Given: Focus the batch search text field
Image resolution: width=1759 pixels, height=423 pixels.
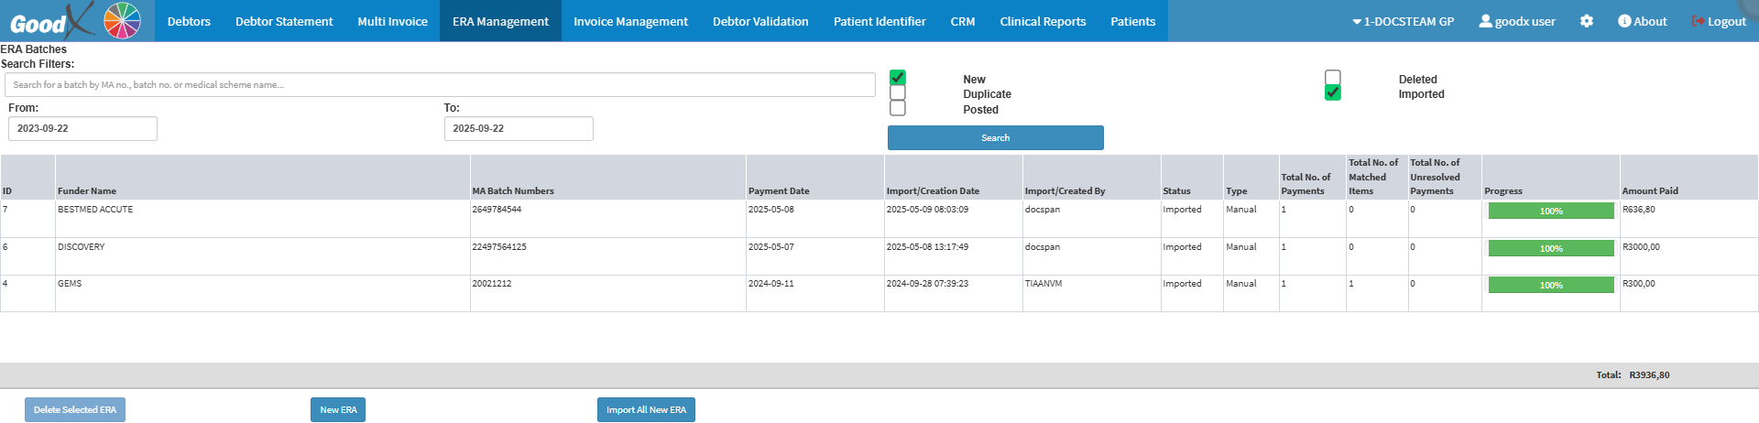Looking at the screenshot, I should (440, 85).
